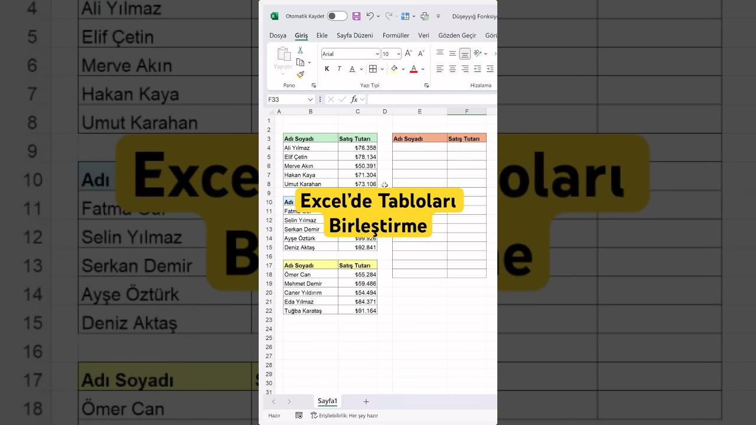Toggle bold K formatting
Viewport: 756px width, 425px height.
[327, 69]
